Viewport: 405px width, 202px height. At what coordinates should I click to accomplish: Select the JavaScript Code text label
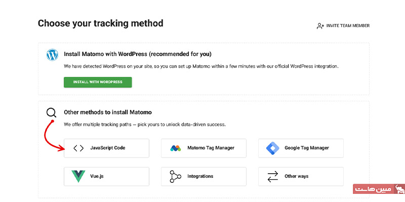tap(107, 148)
